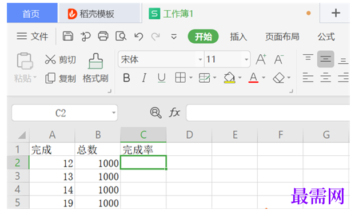Image resolution: width=355 pixels, height=214 pixels.
Task: Click cell A2 with value 12
Action: (x=52, y=163)
